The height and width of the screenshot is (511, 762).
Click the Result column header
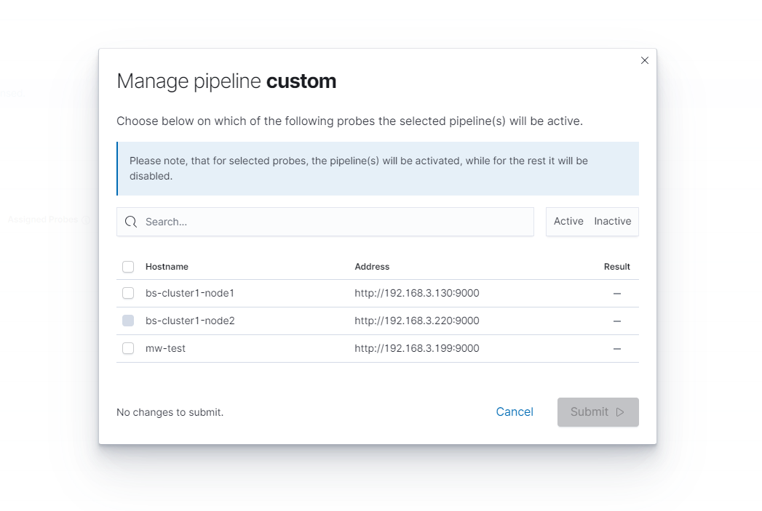point(616,267)
